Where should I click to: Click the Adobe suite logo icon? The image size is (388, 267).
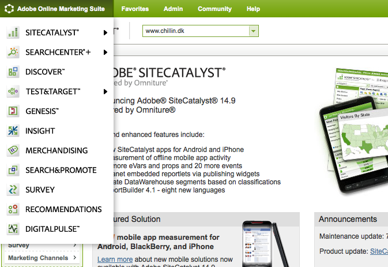9,9
